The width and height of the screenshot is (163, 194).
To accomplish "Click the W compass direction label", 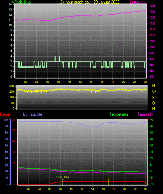I will [154, 92].
